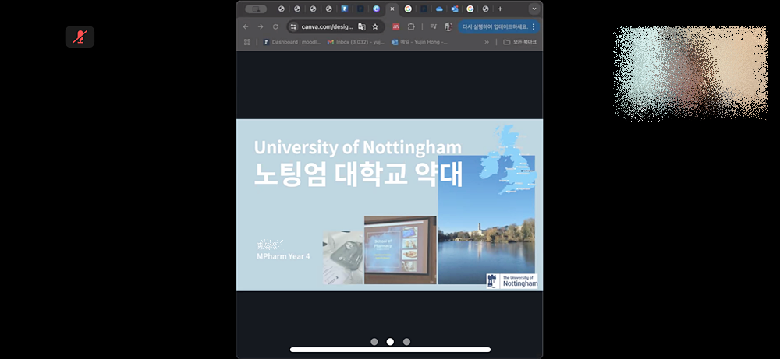The image size is (780, 359).
Task: Tap the white home indicator bar
Action: tap(390, 350)
